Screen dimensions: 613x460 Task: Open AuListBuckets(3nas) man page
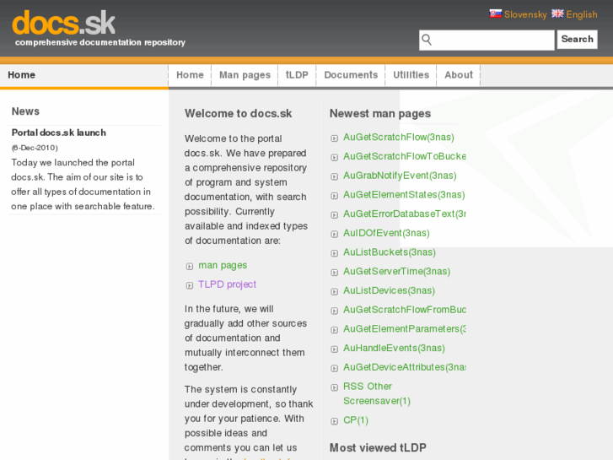390,252
